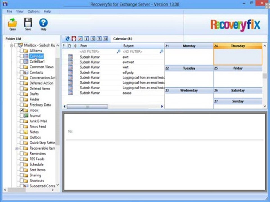Select Thursday 24 day header
270x202 pixels.
pyautogui.click(x=238, y=46)
